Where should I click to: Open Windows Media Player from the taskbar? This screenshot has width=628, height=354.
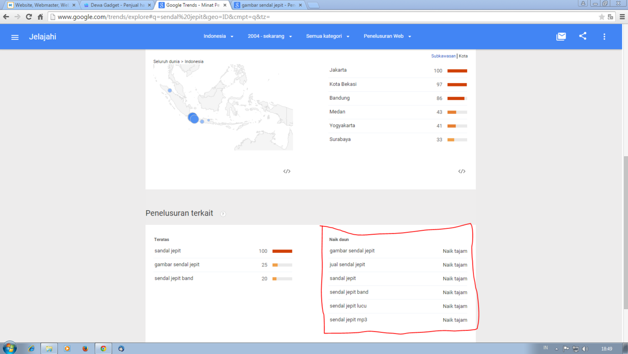67,349
